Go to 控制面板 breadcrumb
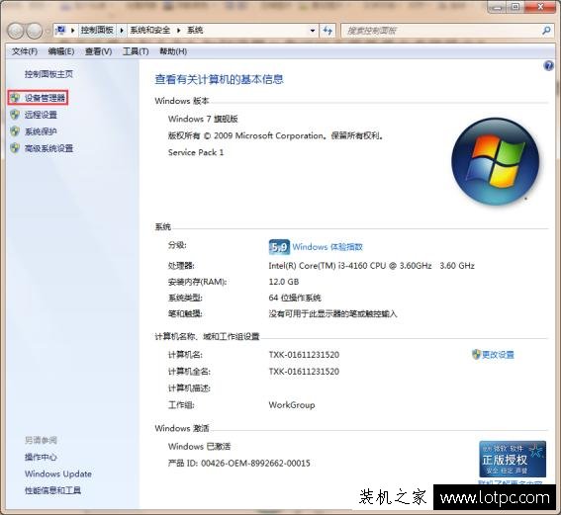 (x=97, y=31)
